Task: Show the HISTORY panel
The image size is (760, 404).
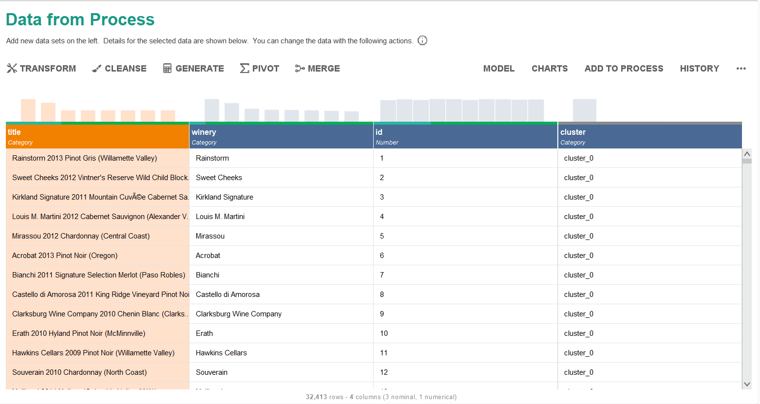Action: pos(699,69)
